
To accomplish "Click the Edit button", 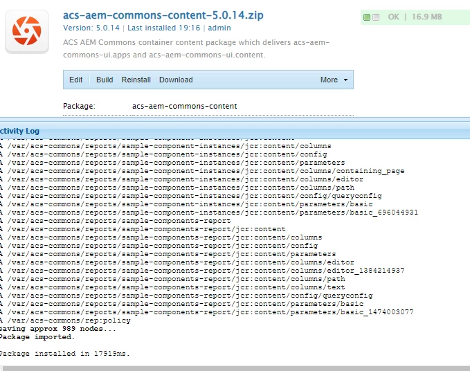I will [76, 80].
